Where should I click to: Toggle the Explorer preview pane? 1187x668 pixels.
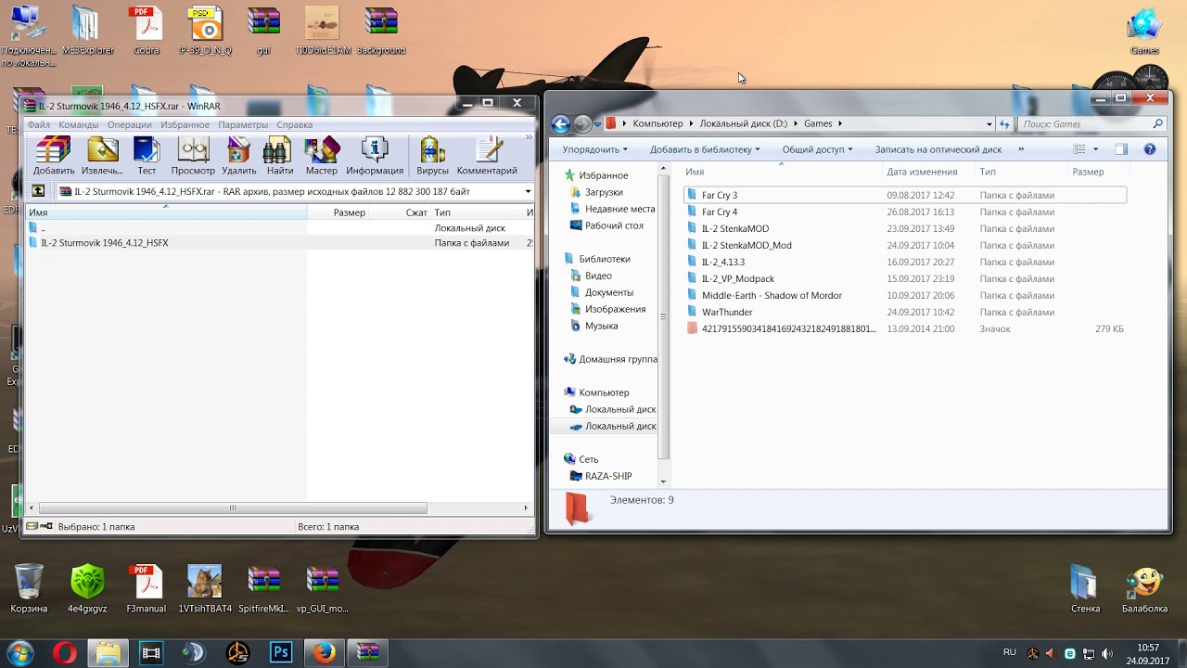pyautogui.click(x=1121, y=149)
